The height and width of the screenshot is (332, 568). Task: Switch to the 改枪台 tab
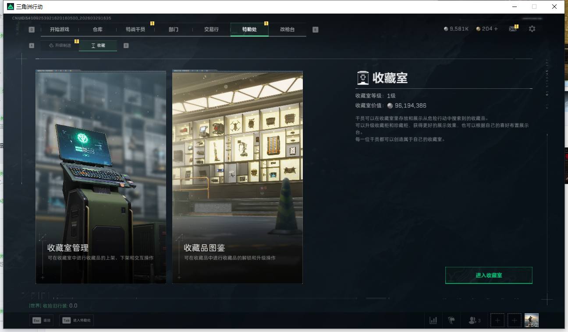[288, 29]
